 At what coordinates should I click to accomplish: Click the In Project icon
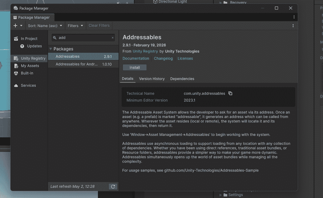16,38
